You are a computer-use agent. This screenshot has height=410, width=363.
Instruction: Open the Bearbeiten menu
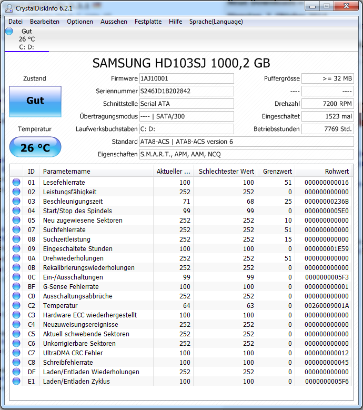[x=45, y=22]
